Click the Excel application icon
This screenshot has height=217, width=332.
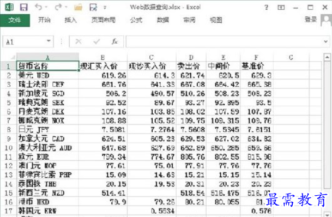tap(9, 7)
